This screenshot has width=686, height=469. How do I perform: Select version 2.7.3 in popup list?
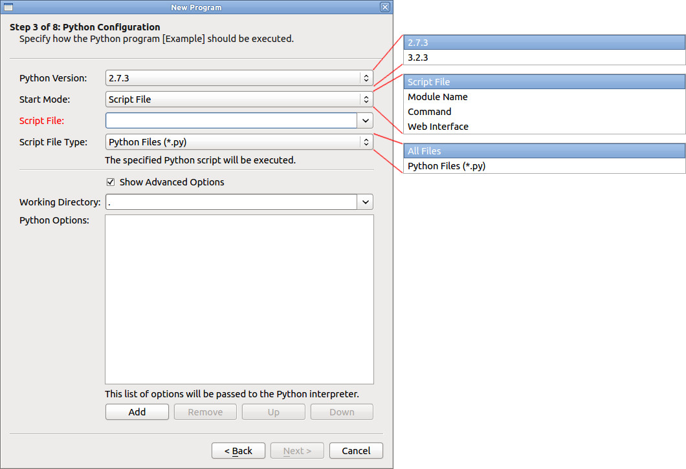[544, 43]
